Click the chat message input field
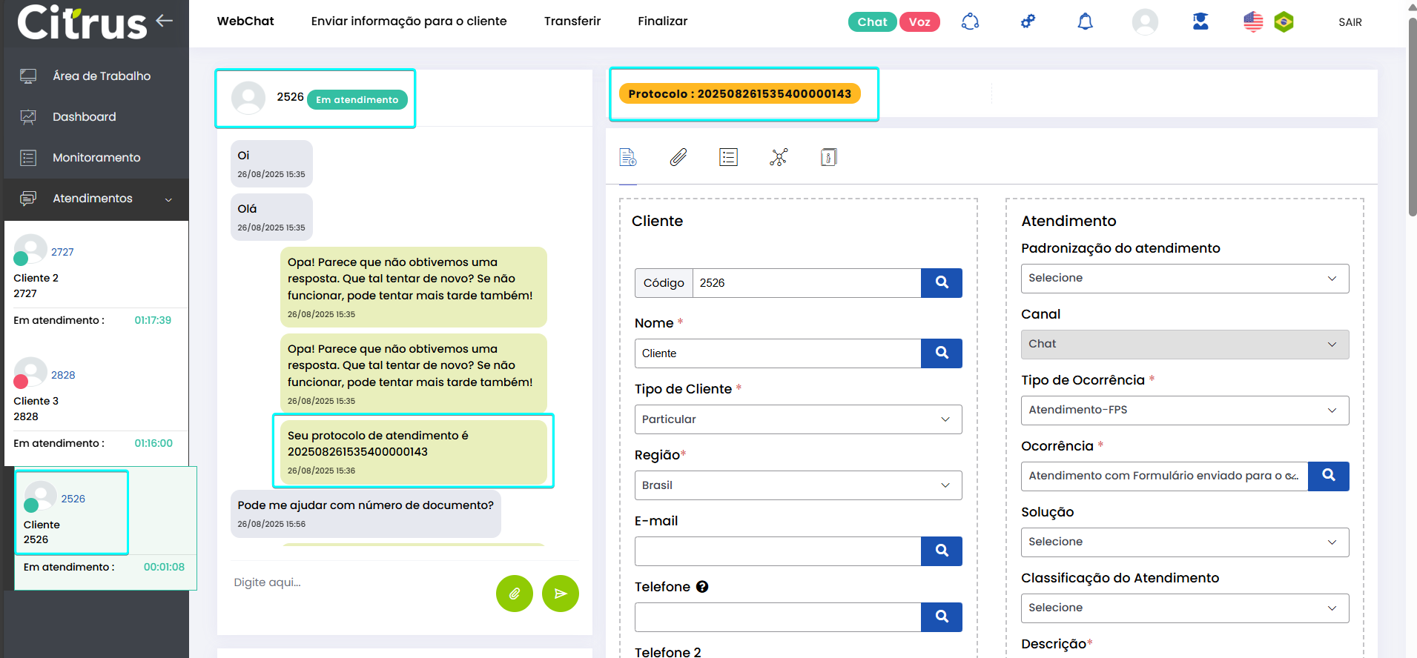This screenshot has height=658, width=1417. 356,582
